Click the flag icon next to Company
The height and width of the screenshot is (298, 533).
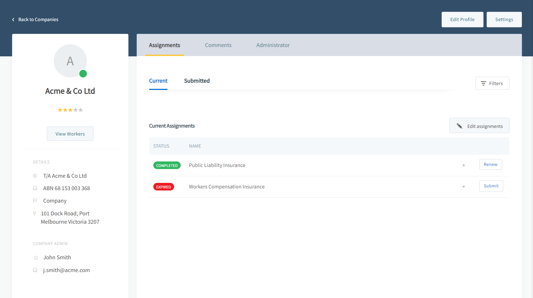(35, 201)
